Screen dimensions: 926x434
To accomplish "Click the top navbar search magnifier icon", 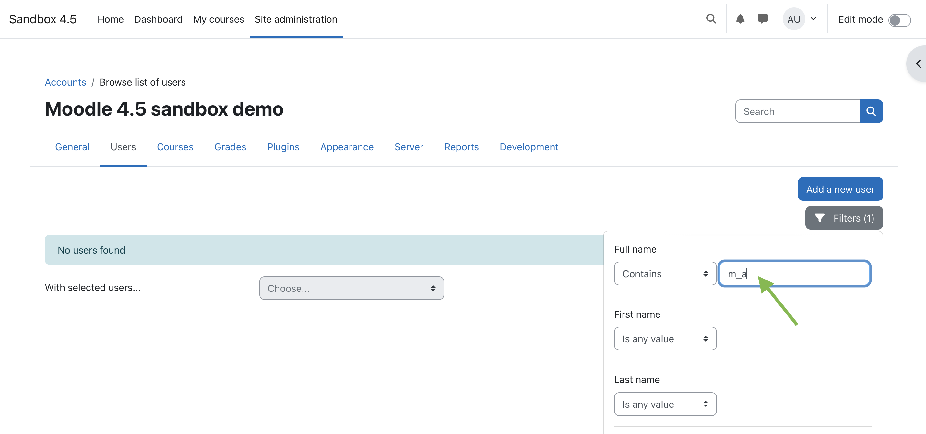I will tap(711, 19).
